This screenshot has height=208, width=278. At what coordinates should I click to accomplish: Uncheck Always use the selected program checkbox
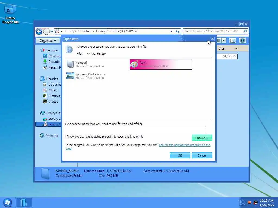click(67, 136)
